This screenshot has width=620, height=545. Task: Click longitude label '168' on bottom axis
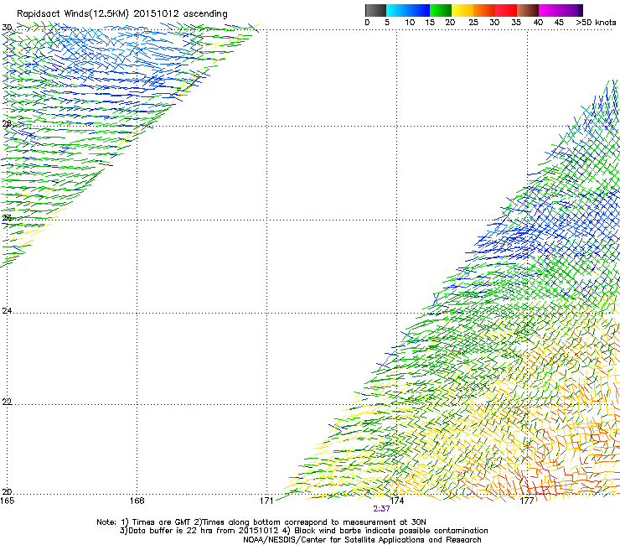click(x=137, y=501)
